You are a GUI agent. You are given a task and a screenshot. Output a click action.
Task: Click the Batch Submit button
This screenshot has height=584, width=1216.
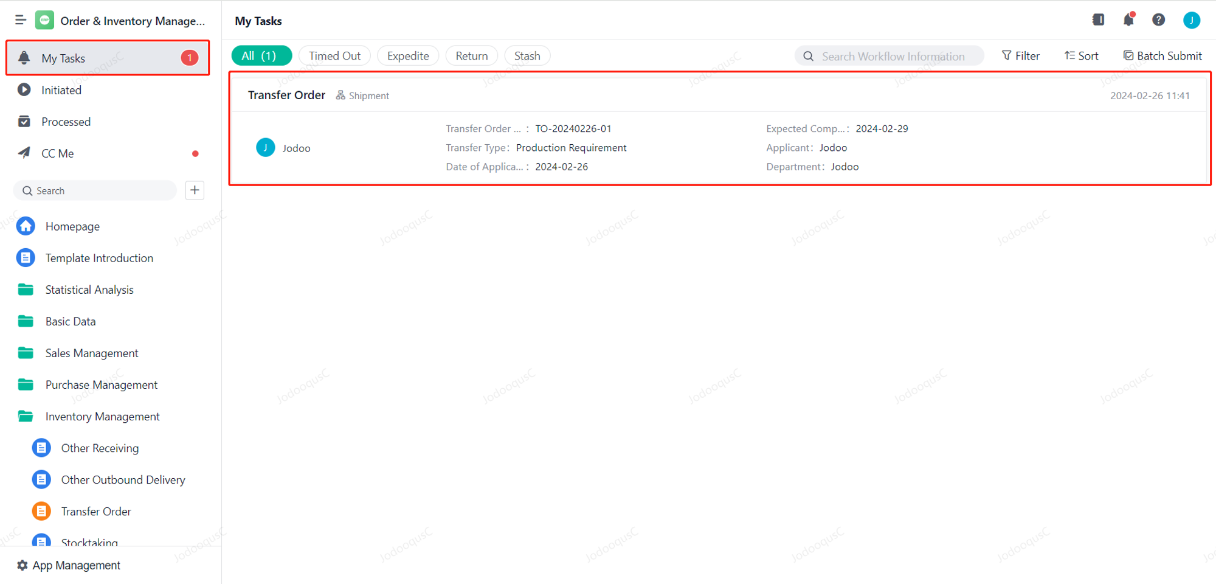[x=1162, y=56]
